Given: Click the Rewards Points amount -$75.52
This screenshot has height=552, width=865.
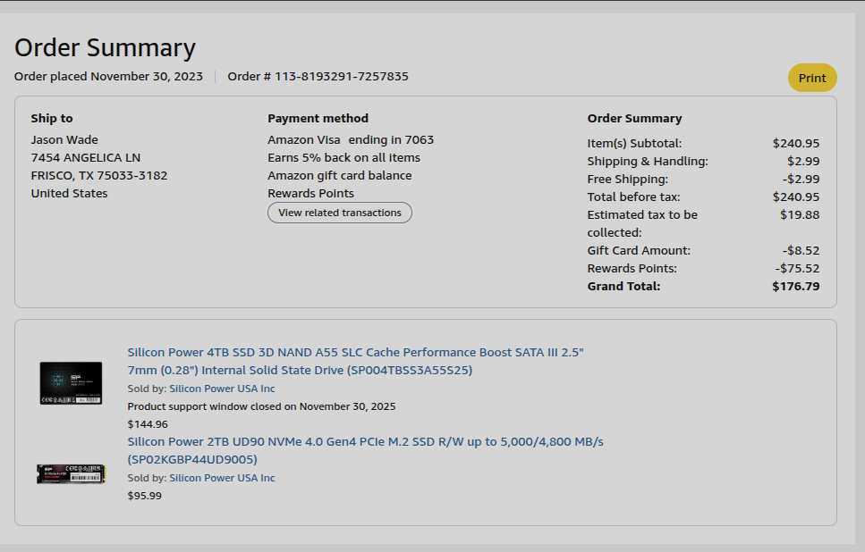Looking at the screenshot, I should tap(797, 269).
